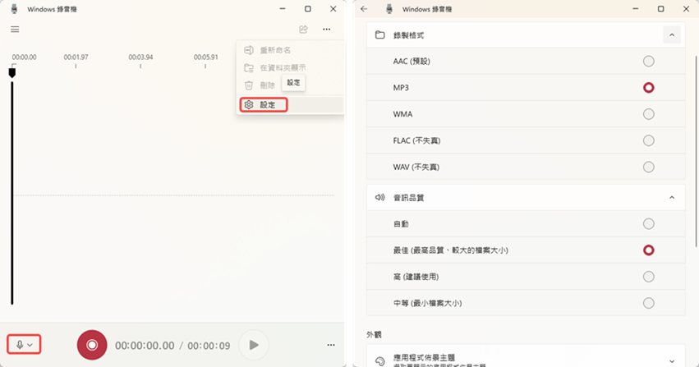
Task: Click the gear icon beside 設定
Action: click(249, 104)
